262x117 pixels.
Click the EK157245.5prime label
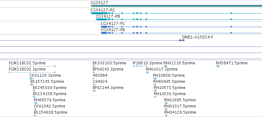47,82
